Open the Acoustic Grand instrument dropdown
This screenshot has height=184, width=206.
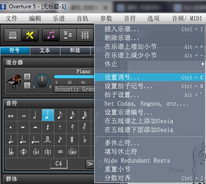pyautogui.click(x=74, y=89)
